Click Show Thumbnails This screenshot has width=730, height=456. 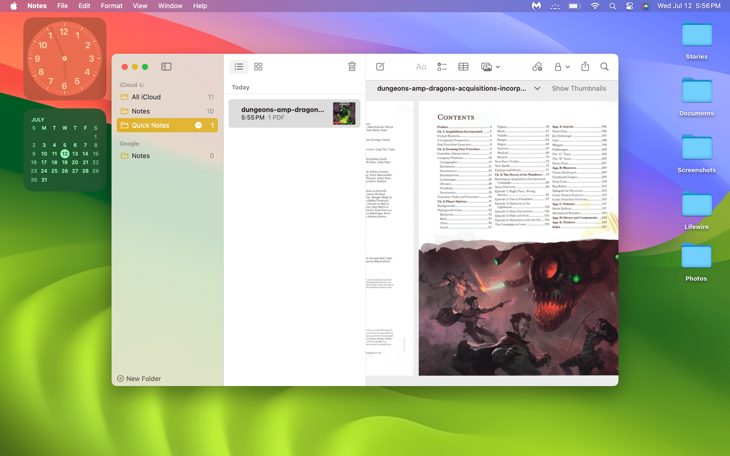(x=579, y=88)
